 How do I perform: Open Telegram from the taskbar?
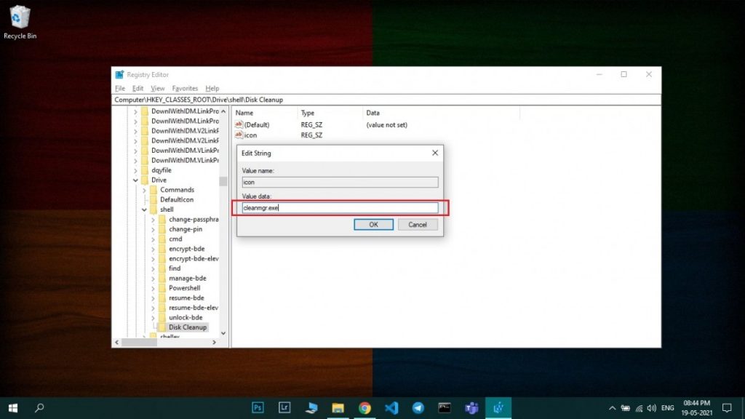coord(417,408)
